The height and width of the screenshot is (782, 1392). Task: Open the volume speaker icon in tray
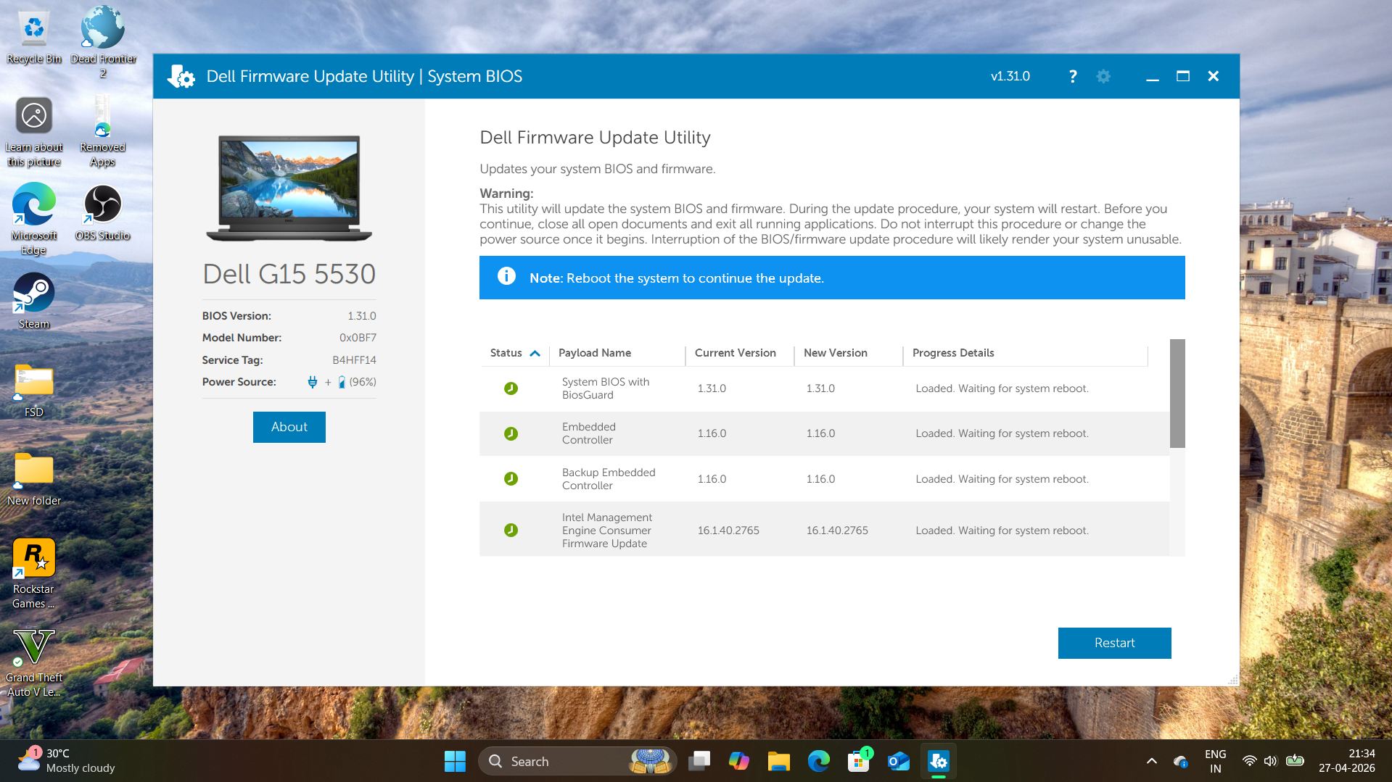1270,761
